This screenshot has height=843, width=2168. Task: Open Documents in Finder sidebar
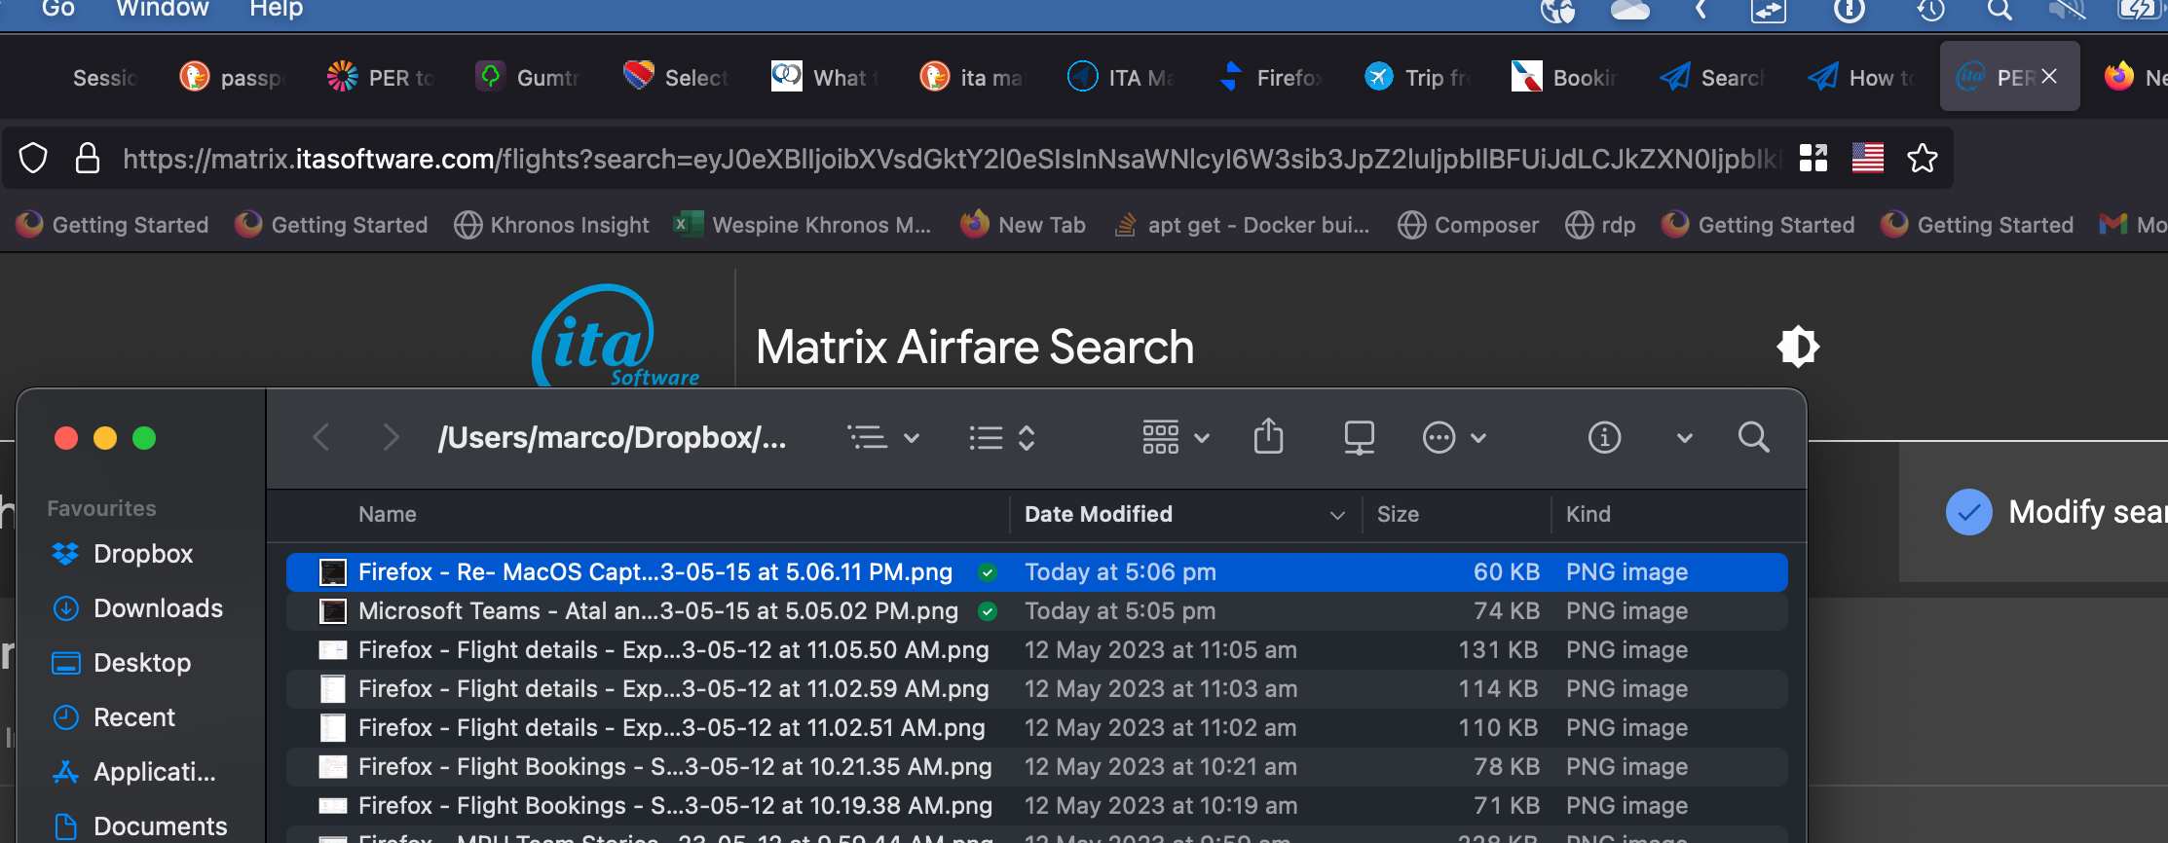[139, 826]
